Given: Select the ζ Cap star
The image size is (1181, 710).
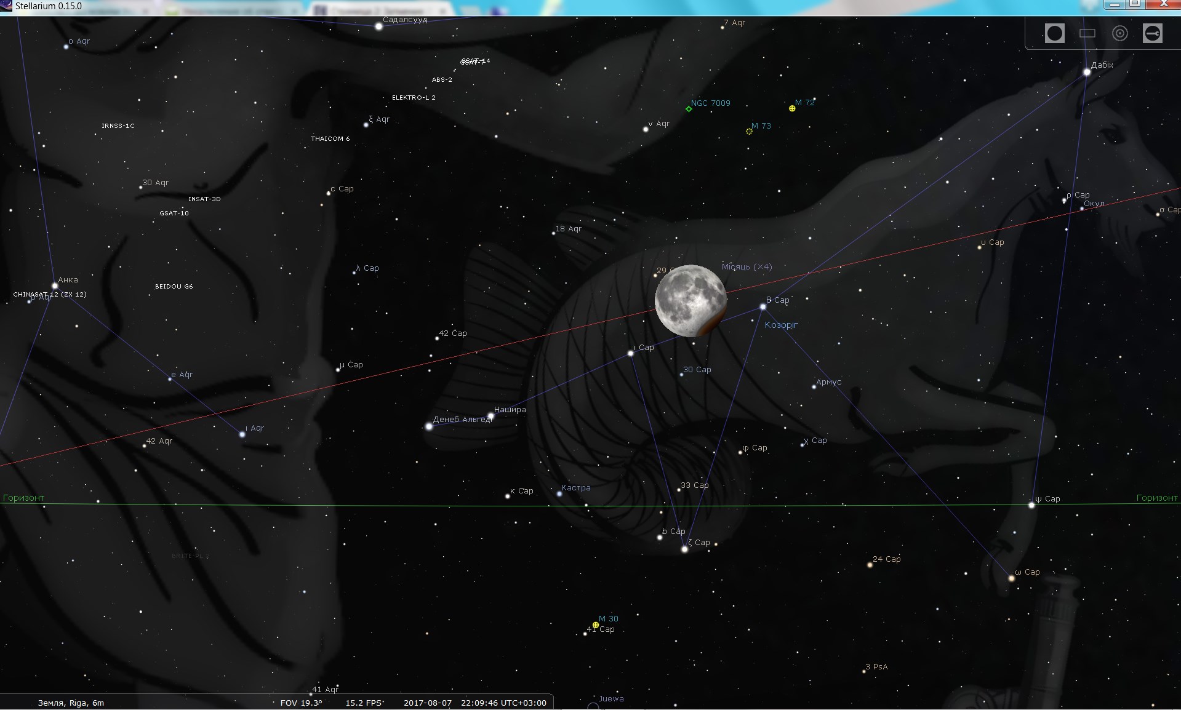Looking at the screenshot, I should coord(684,549).
